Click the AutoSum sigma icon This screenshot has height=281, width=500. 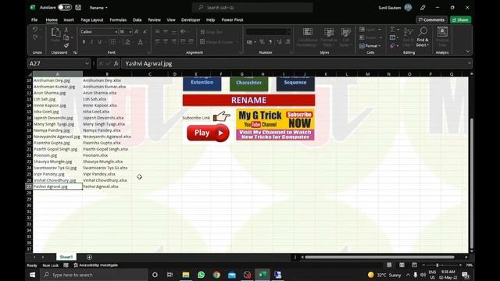coord(392,30)
